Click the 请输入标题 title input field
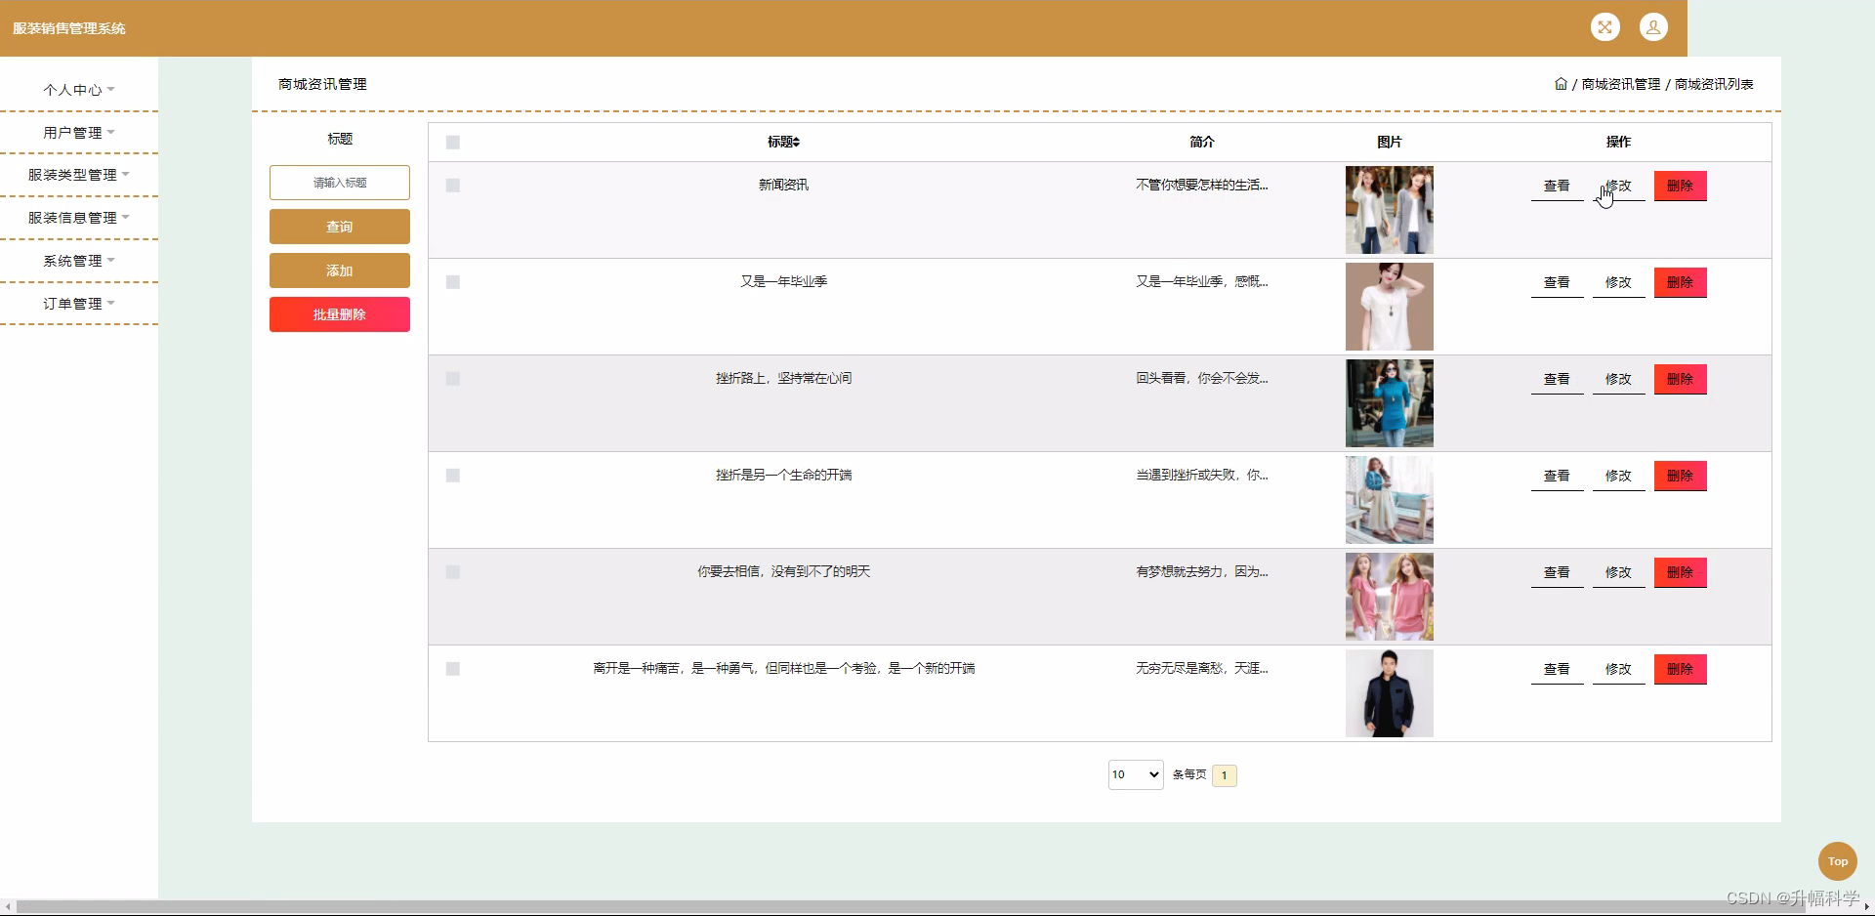 (340, 183)
